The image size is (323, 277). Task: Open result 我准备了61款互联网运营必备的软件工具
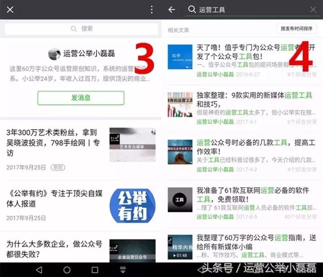click(x=253, y=194)
